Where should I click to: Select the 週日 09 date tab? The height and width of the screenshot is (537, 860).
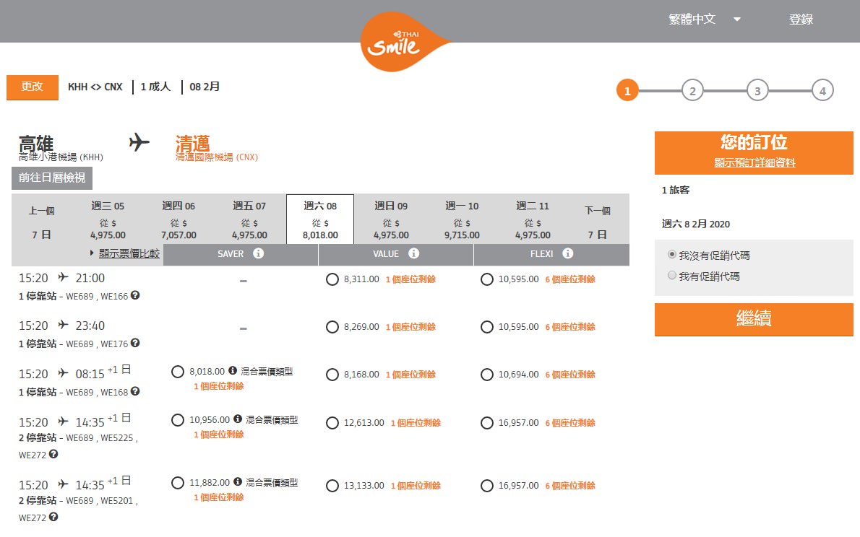point(391,220)
